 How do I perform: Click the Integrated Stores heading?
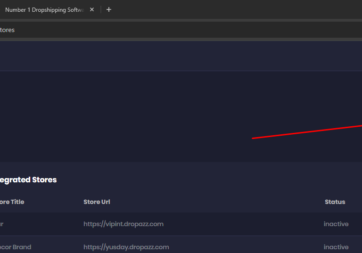pos(28,180)
